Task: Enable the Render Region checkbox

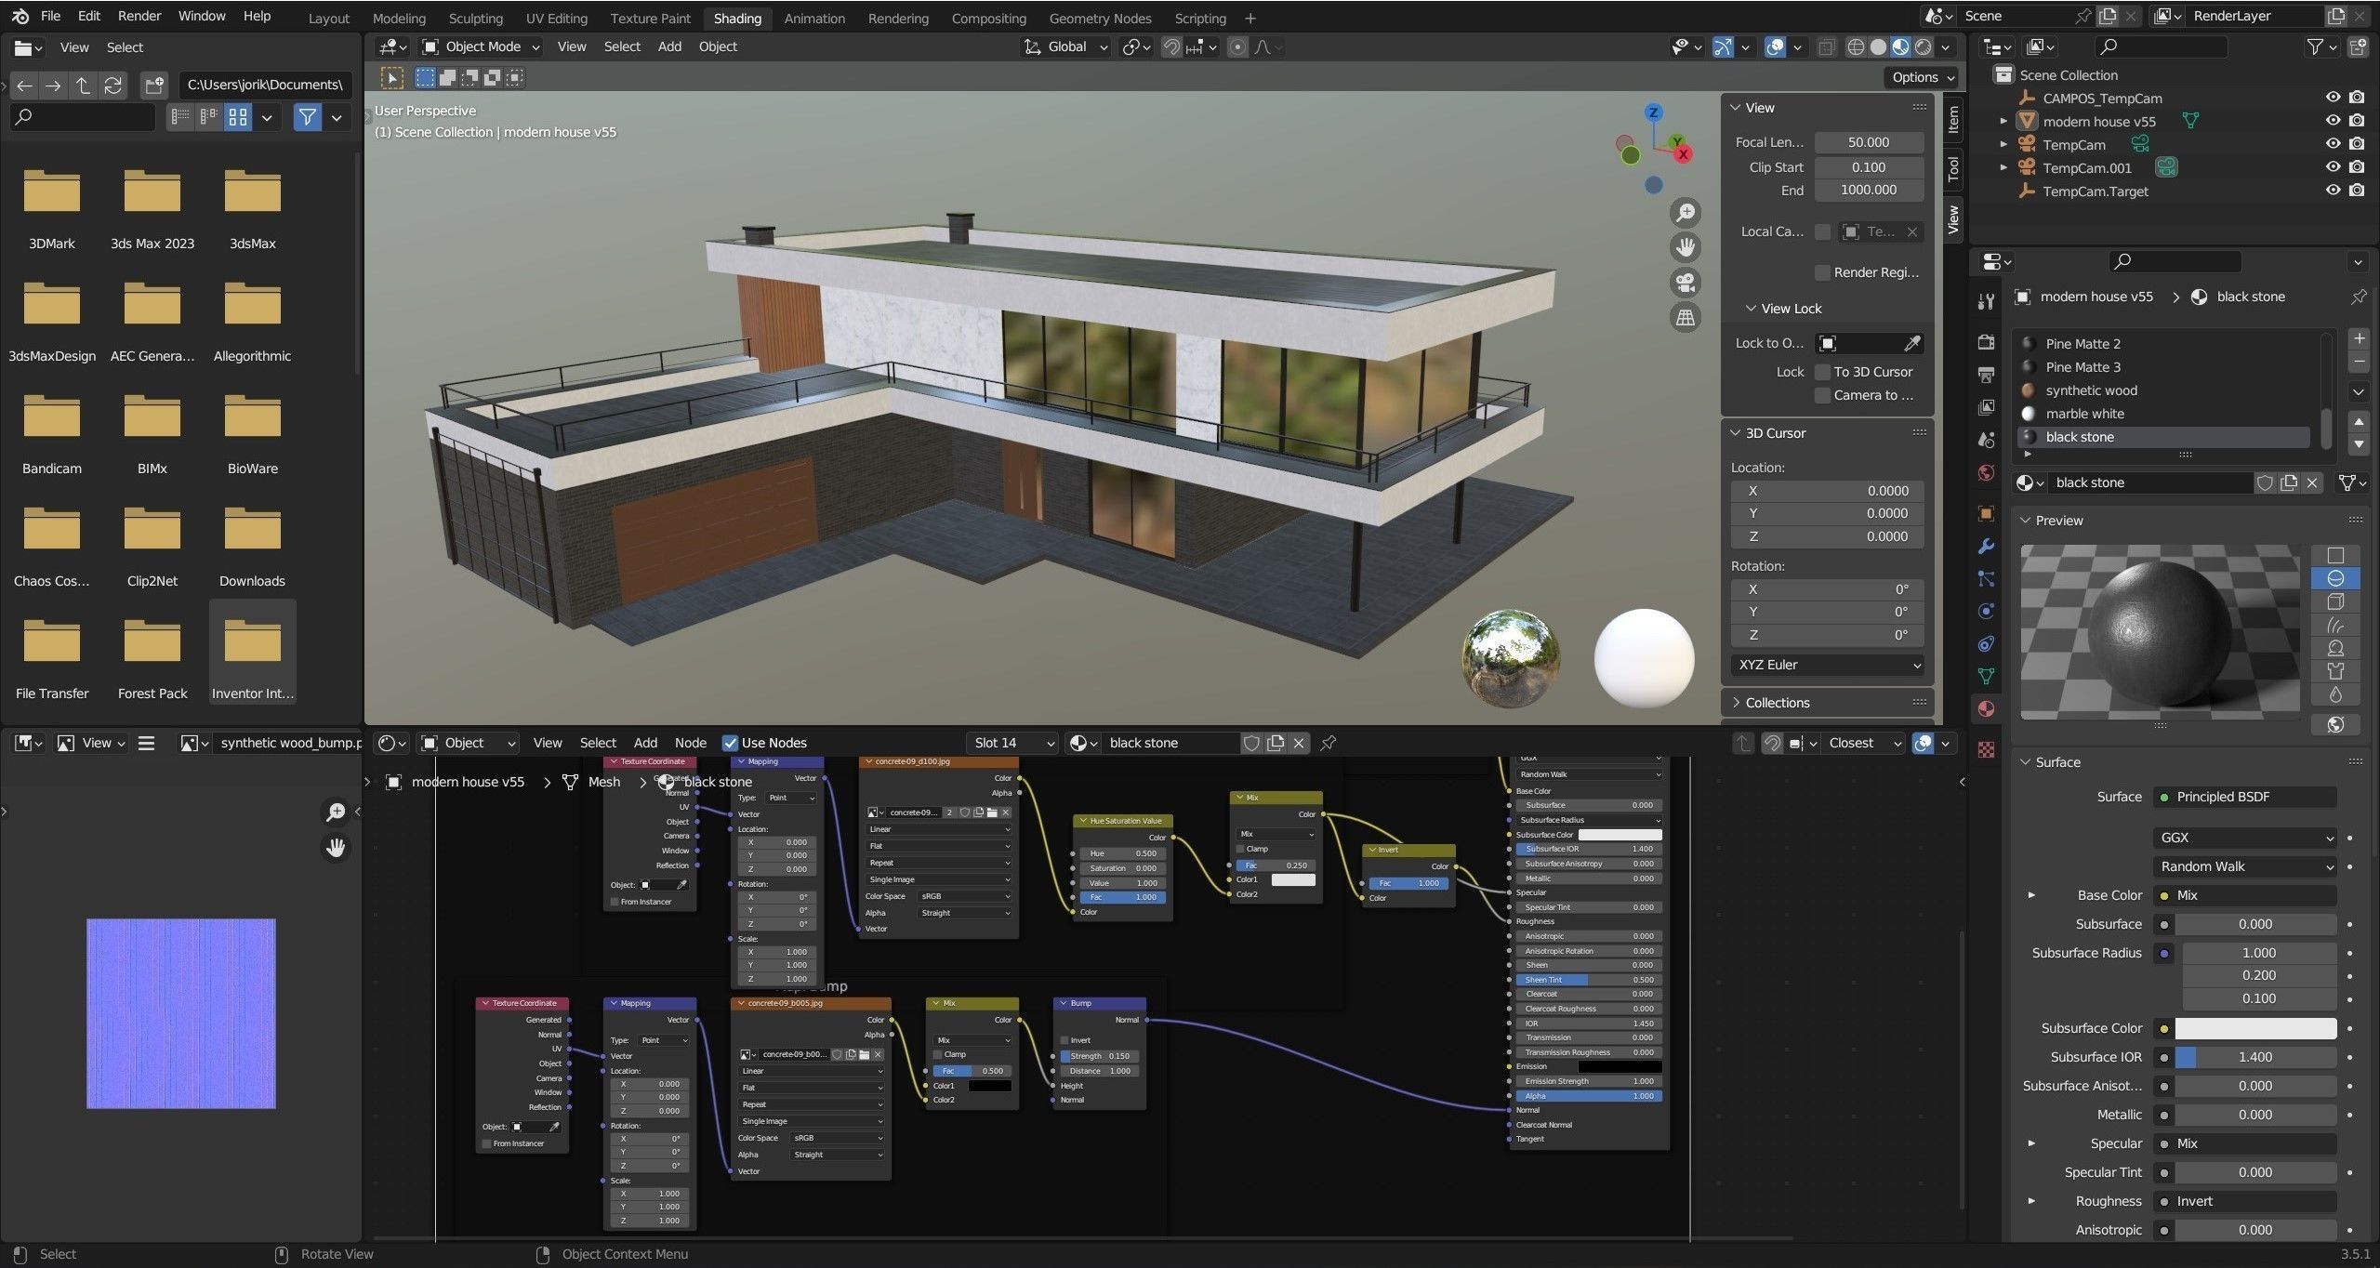Action: point(1822,272)
